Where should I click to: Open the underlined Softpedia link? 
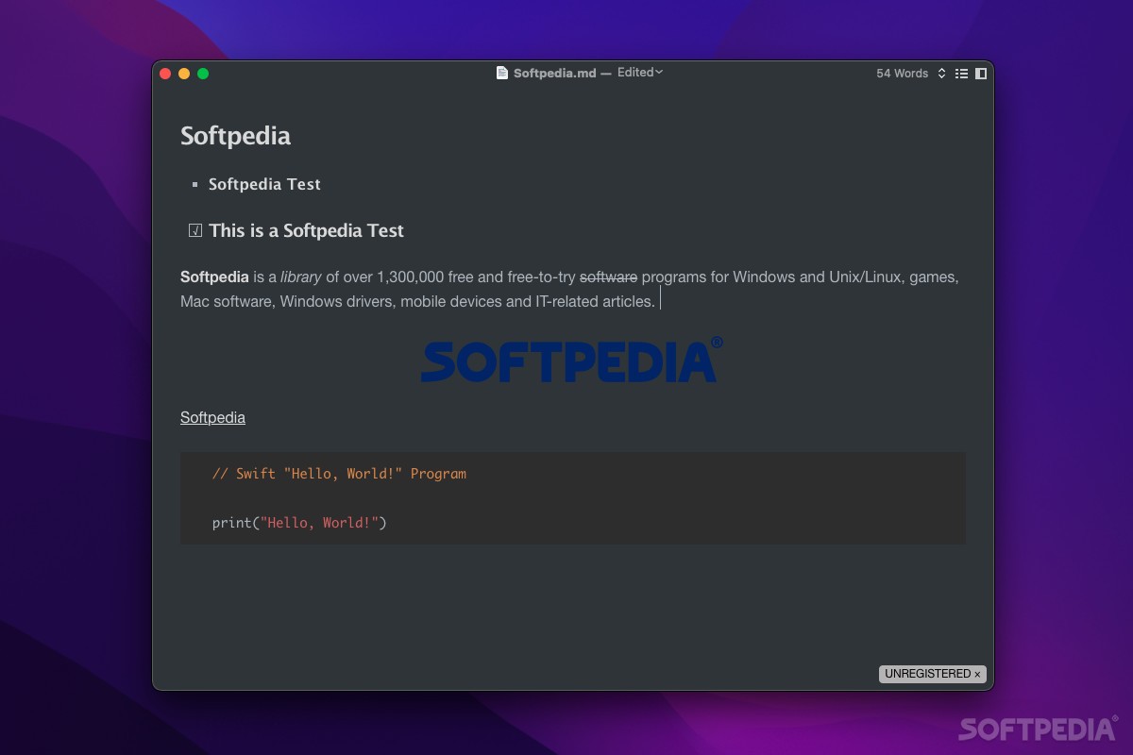click(x=212, y=417)
